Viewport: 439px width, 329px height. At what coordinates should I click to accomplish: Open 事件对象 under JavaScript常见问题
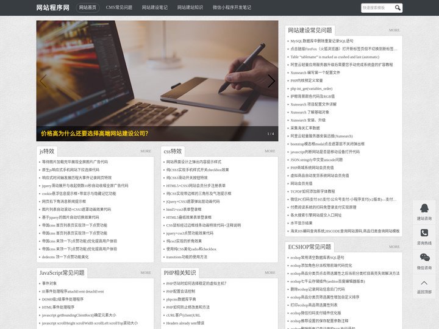click(49, 283)
